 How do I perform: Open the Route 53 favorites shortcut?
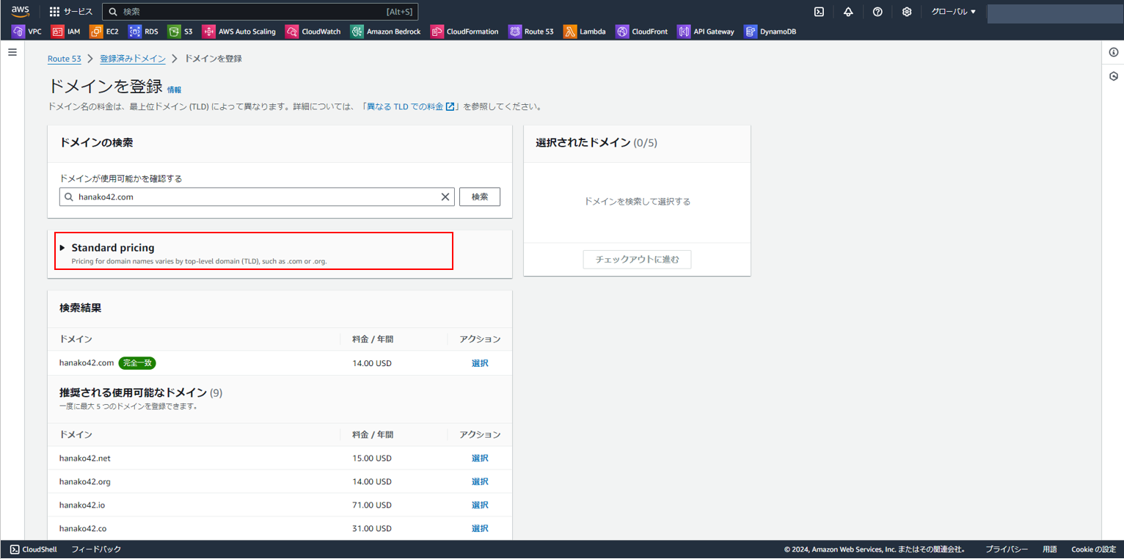pos(531,32)
